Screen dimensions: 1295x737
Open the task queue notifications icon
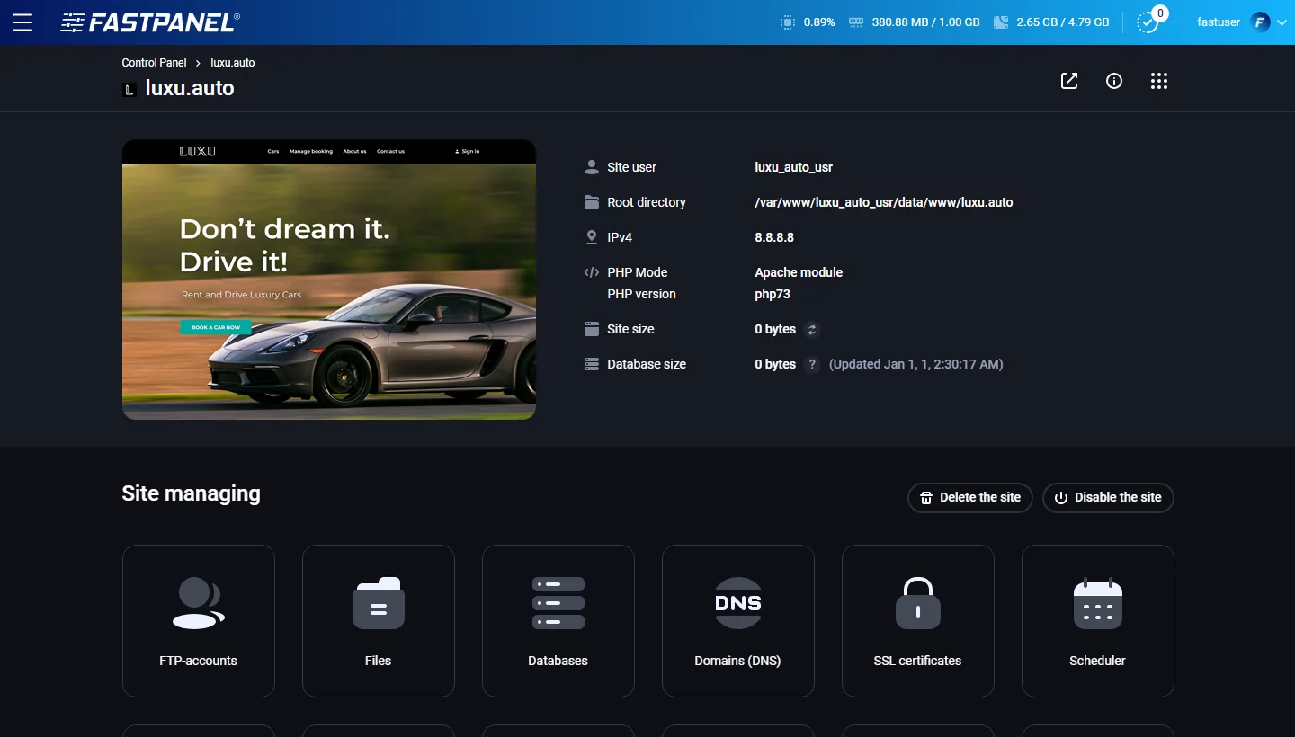[x=1148, y=22]
